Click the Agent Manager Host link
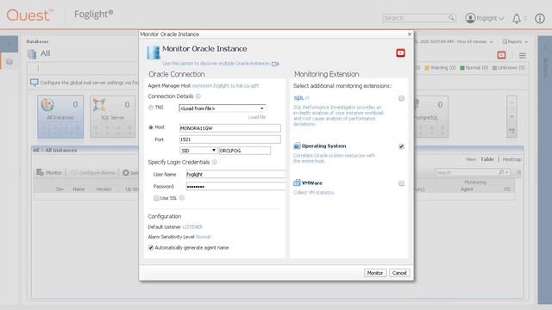Screen dimensions: 552x310 click(225, 86)
